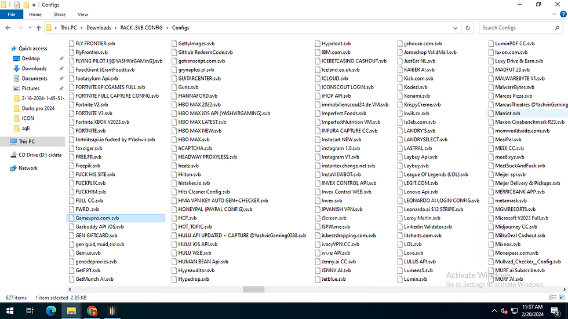Click Downloads in the address breadcrumb
The width and height of the screenshot is (568, 319).
(x=99, y=28)
